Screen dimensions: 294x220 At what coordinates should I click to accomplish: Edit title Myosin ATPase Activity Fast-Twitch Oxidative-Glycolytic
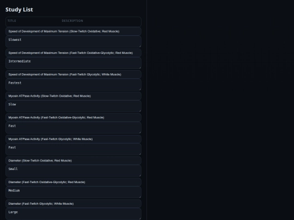73,117
